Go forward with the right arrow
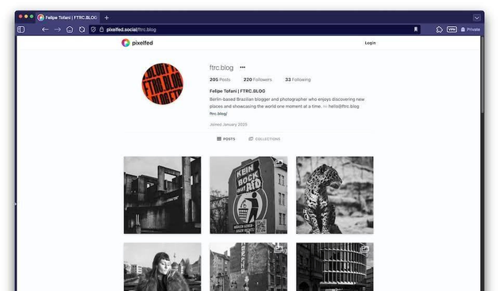The image size is (500, 291). pyautogui.click(x=57, y=29)
